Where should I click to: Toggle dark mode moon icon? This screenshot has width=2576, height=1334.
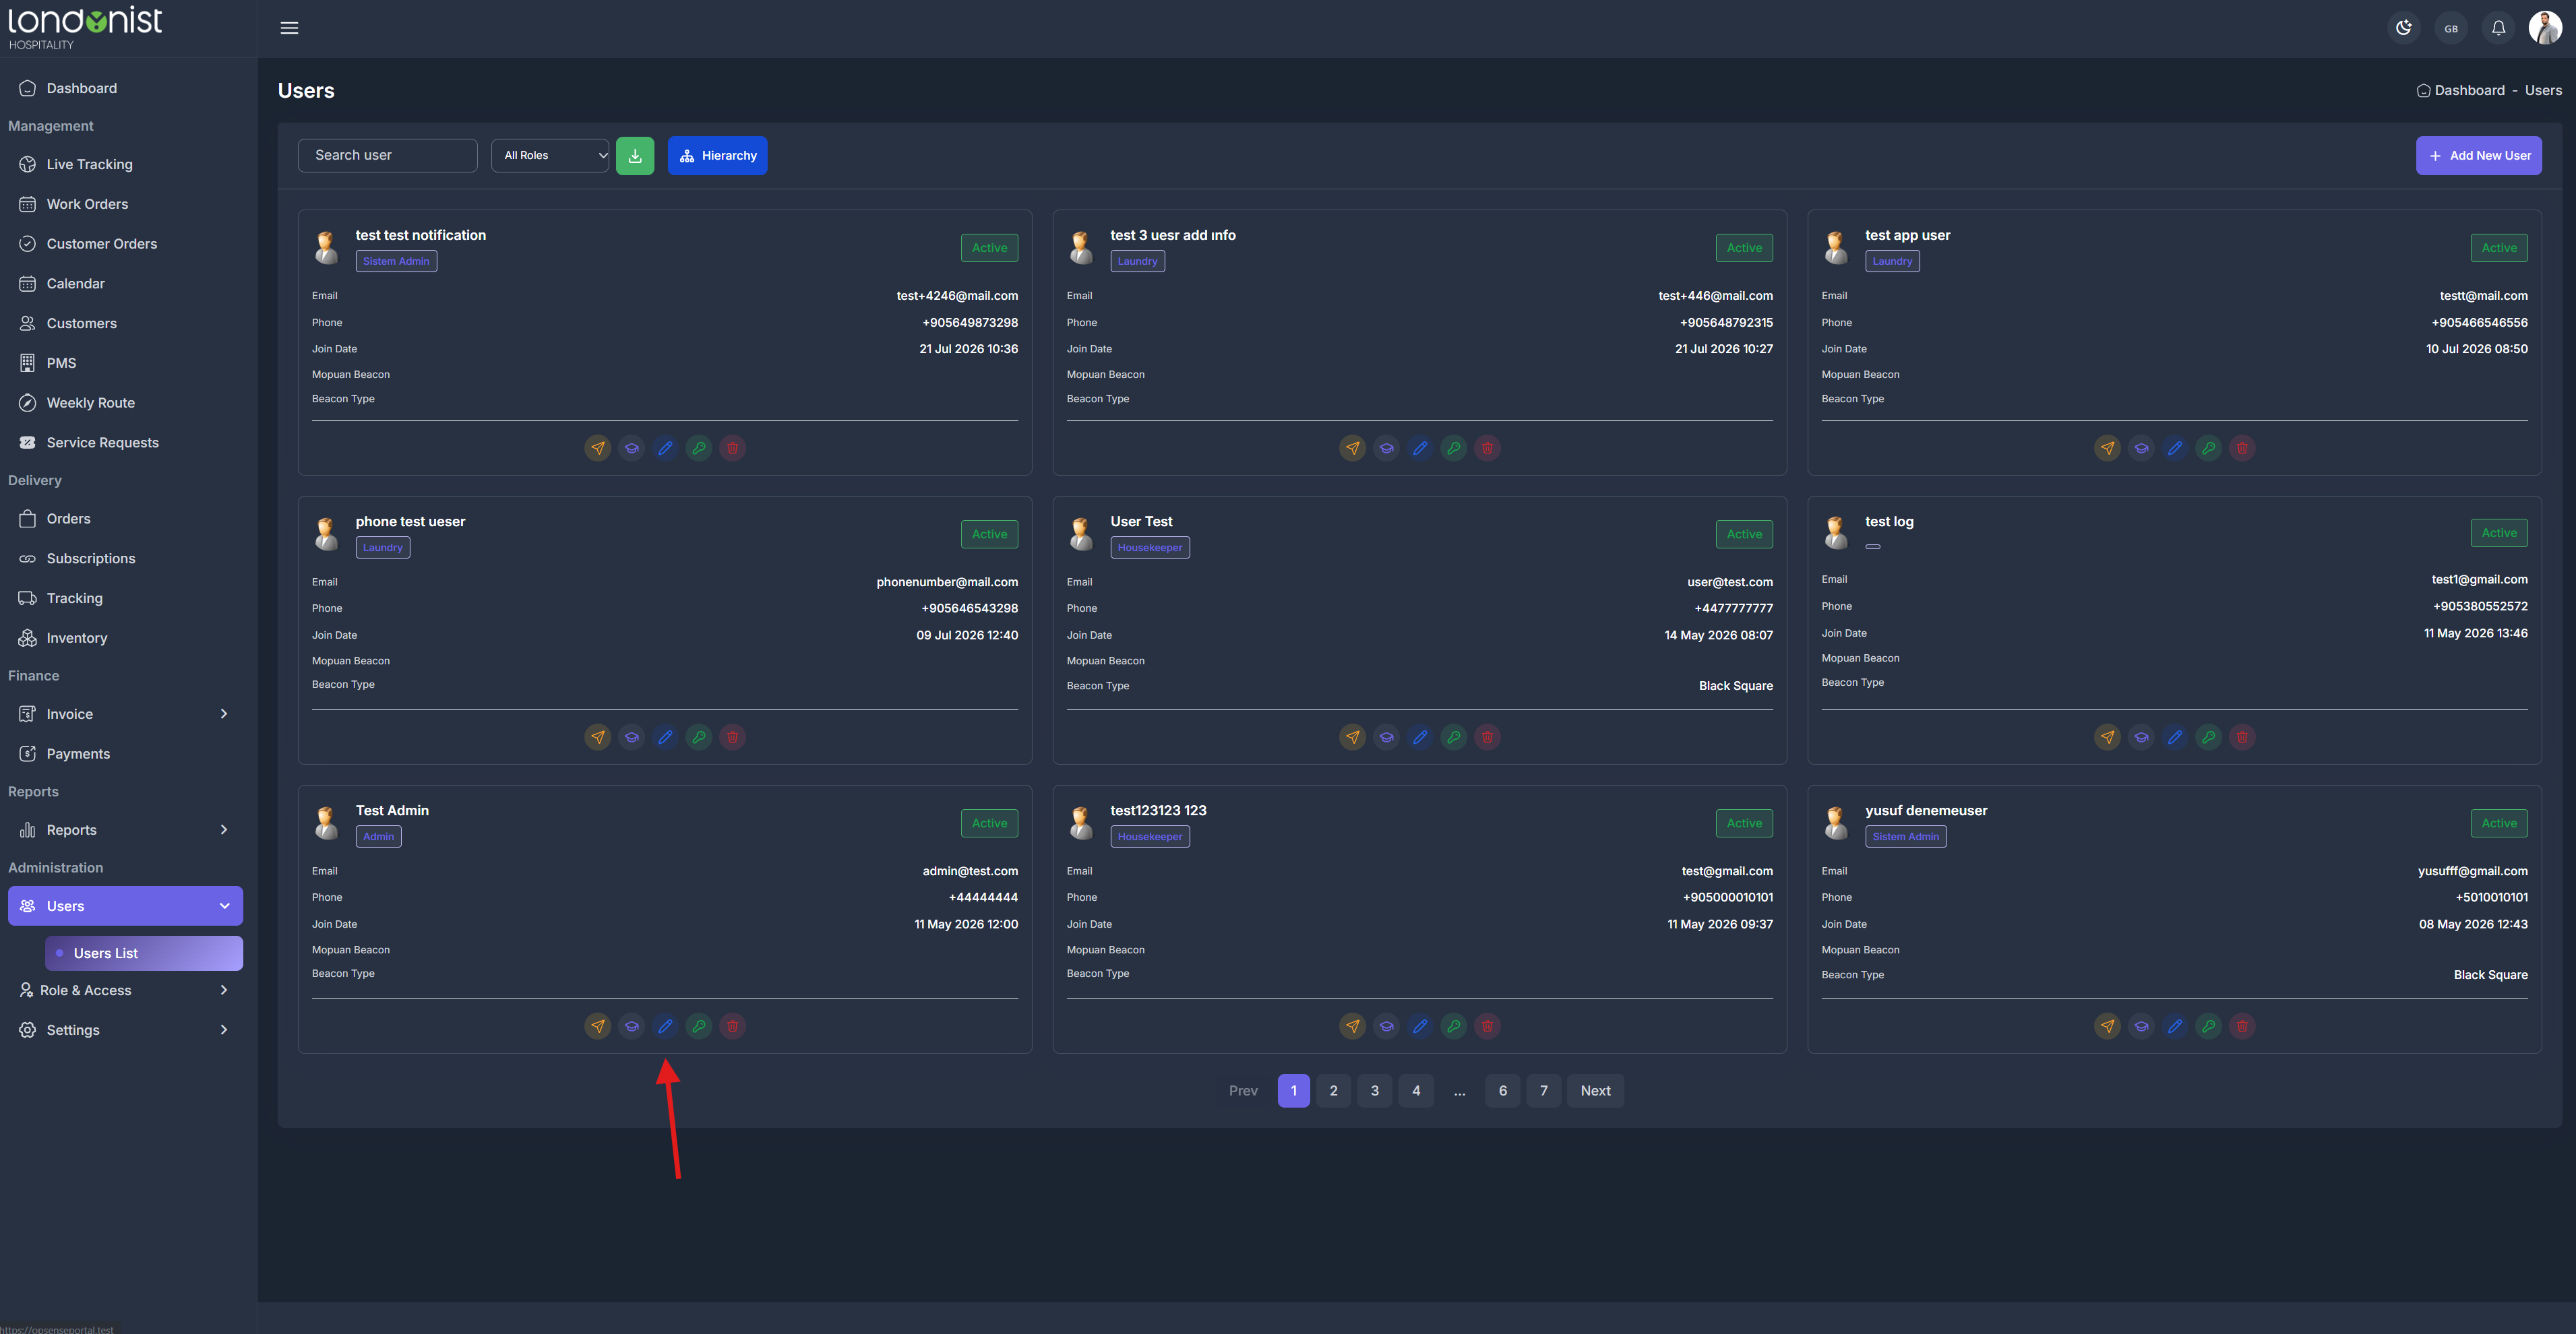(x=2404, y=28)
